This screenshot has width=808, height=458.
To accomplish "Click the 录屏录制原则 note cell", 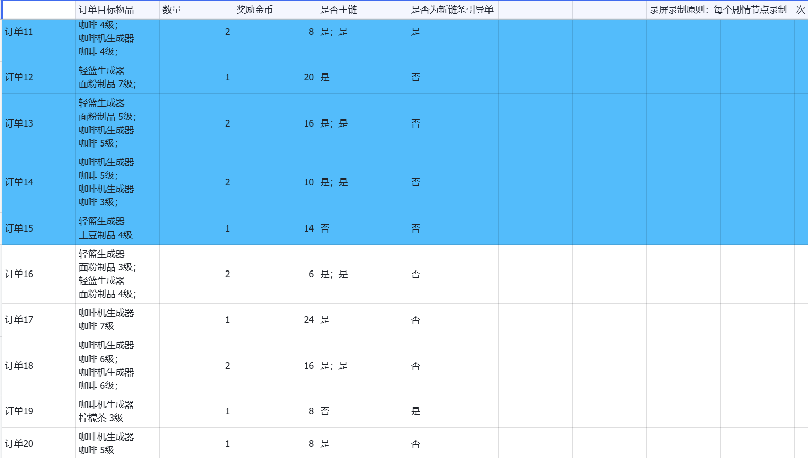I will (x=727, y=10).
